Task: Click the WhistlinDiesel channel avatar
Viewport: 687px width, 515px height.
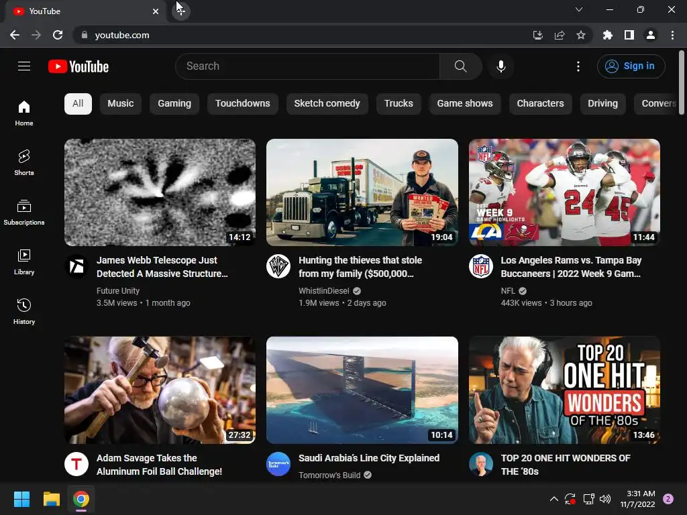Action: (x=278, y=266)
